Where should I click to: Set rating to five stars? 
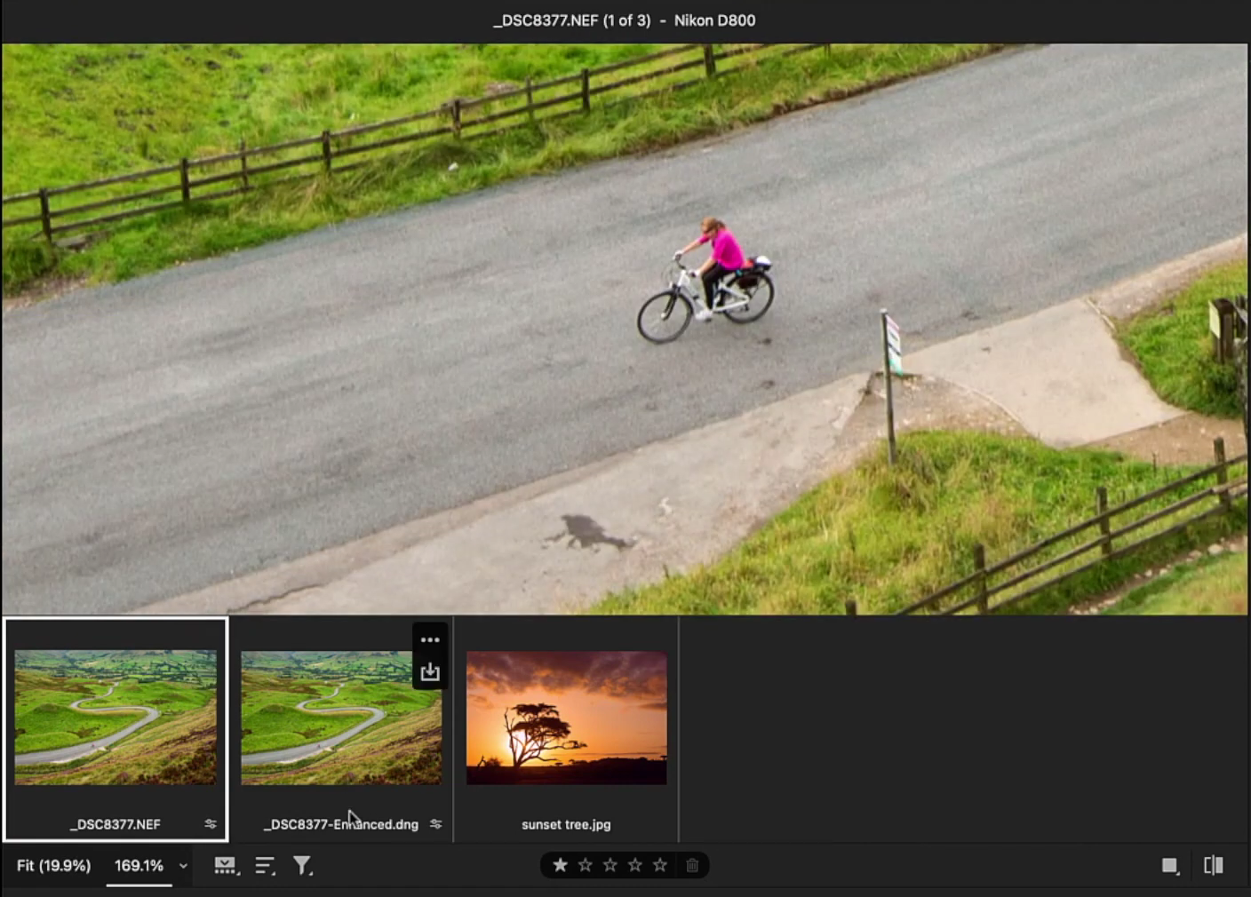pyautogui.click(x=659, y=865)
